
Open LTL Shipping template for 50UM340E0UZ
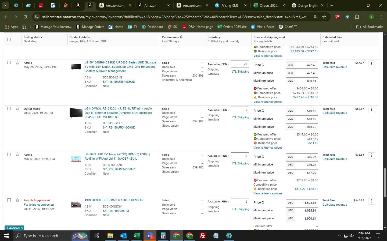pyautogui.click(x=240, y=163)
